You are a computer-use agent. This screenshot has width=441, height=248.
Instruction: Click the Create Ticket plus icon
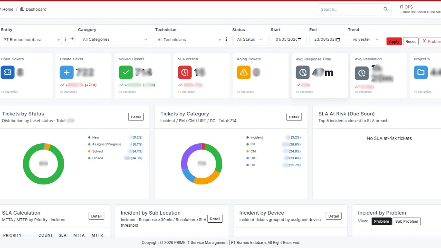point(67,72)
